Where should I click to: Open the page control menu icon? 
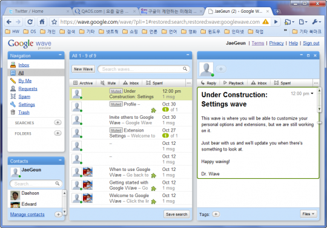pos(303,22)
